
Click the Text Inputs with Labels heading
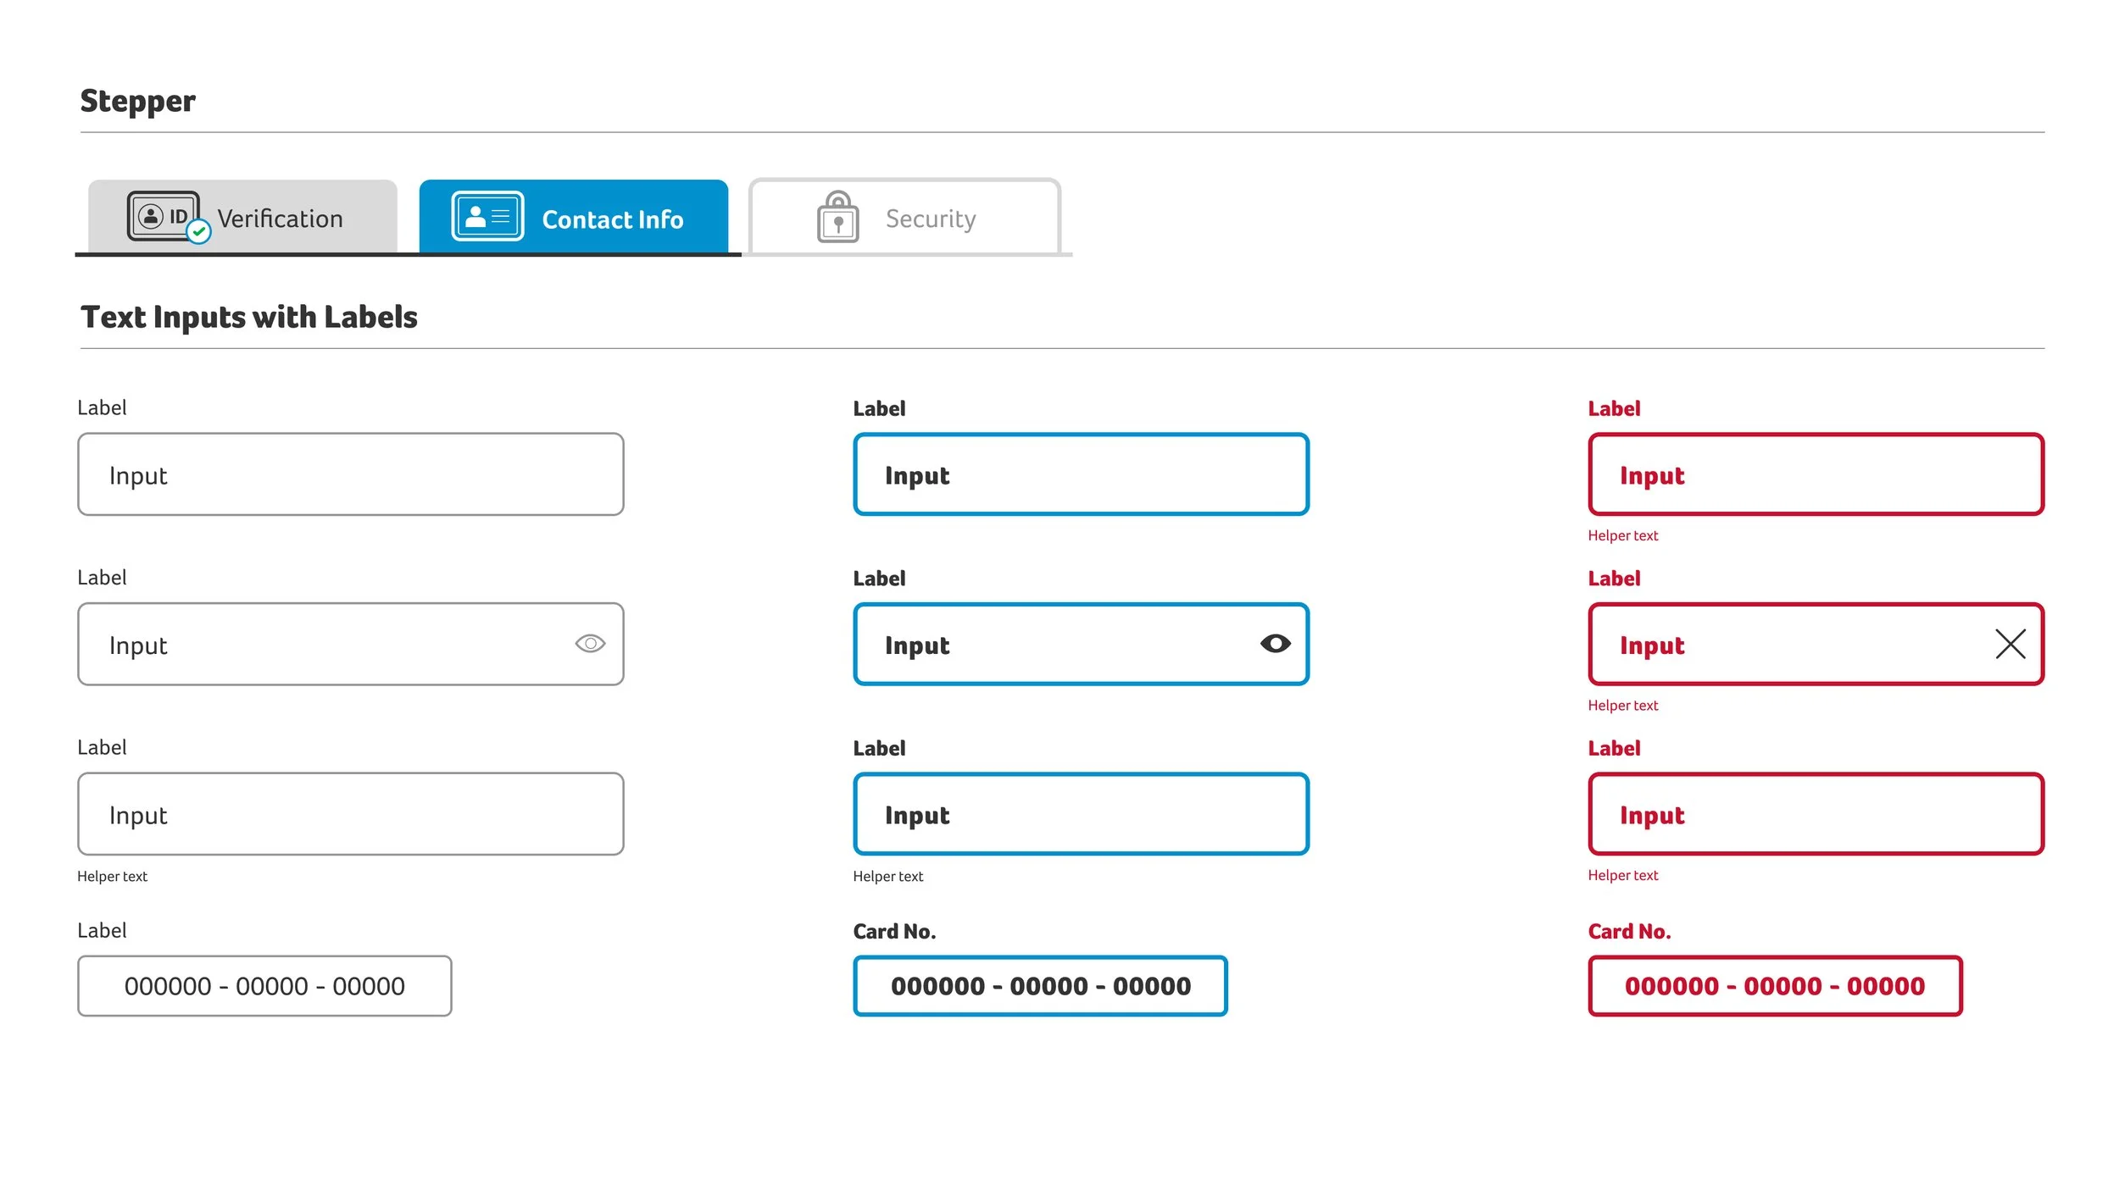tap(249, 318)
